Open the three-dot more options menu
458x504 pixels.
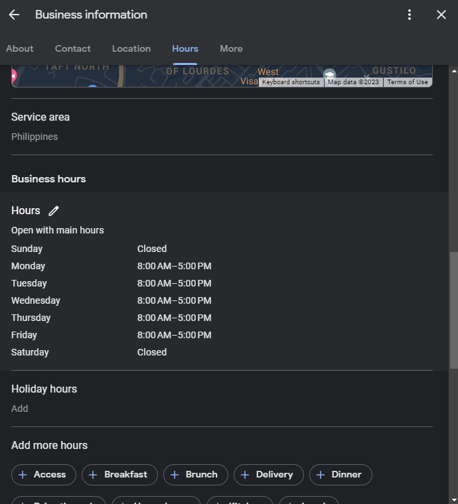pyautogui.click(x=410, y=15)
